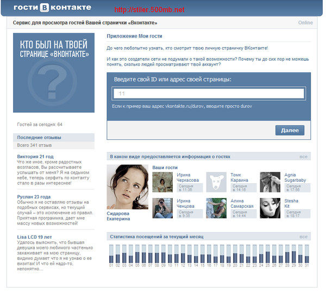The image size is (326, 300).
Task: Click the Томк Караина name link
Action: point(239,177)
